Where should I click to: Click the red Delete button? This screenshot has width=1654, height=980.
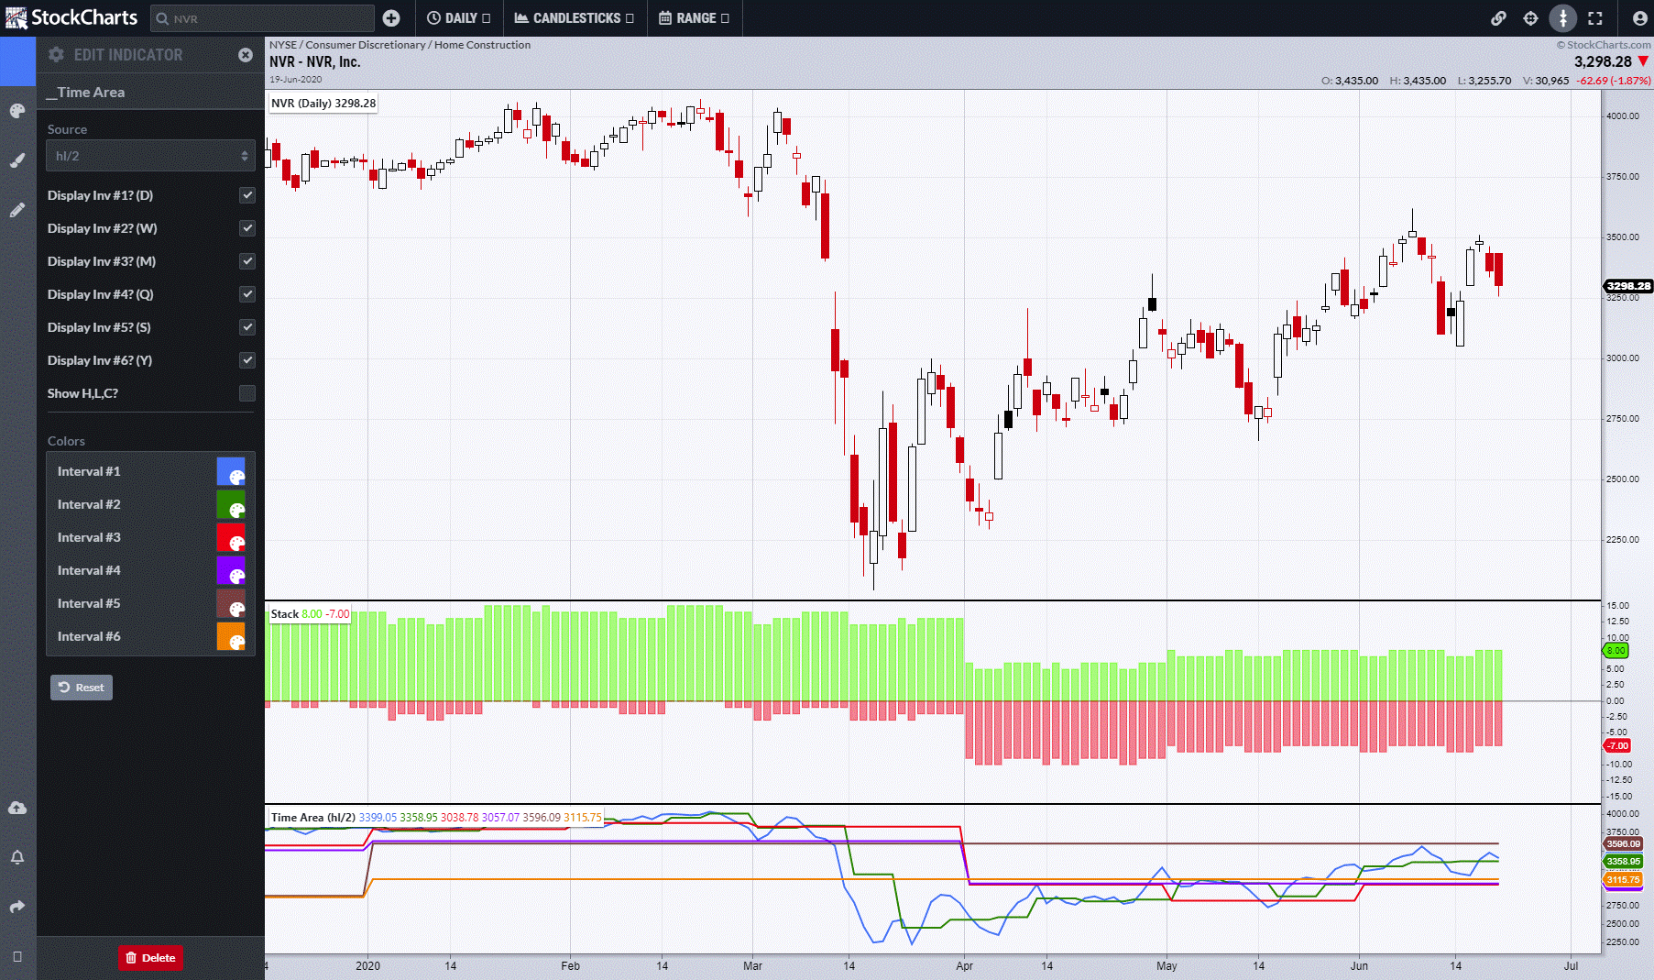[x=150, y=958]
